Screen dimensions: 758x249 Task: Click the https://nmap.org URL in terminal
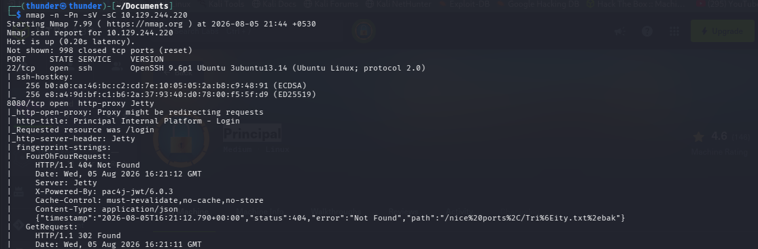(x=143, y=24)
